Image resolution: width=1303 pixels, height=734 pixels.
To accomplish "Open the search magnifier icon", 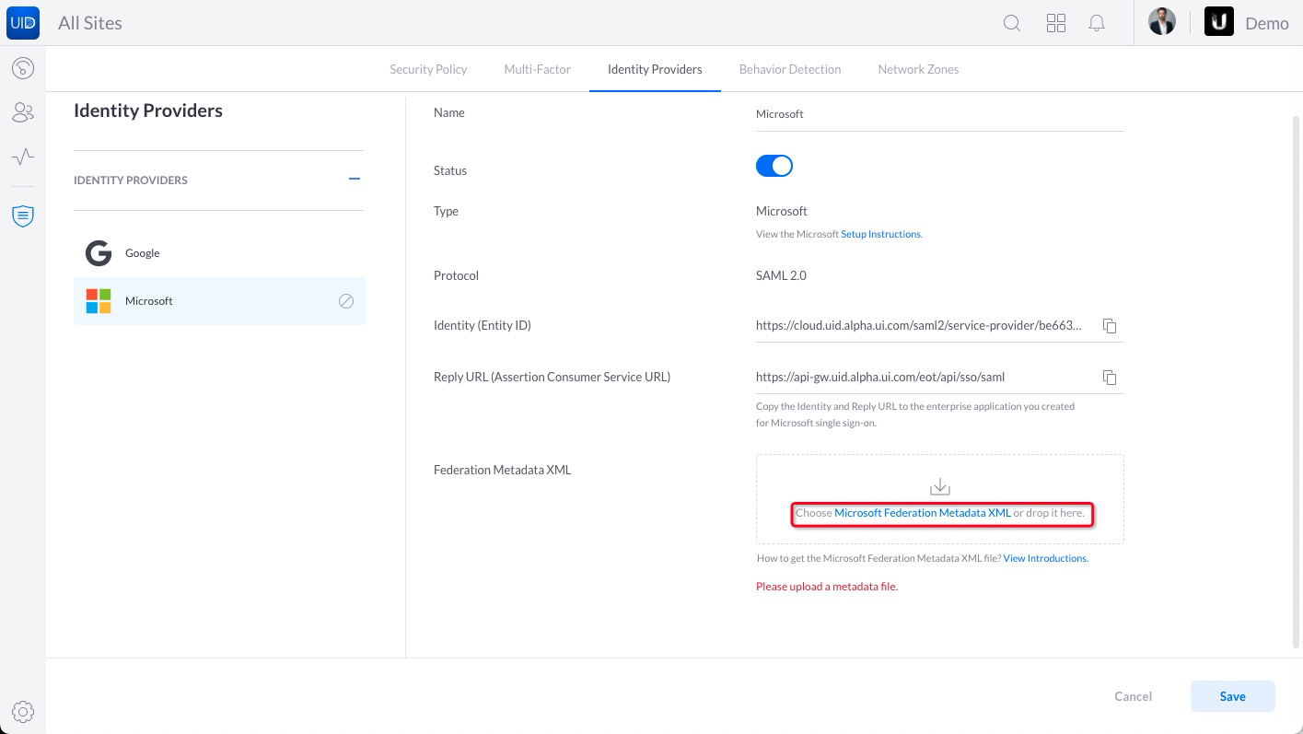I will coord(1012,23).
